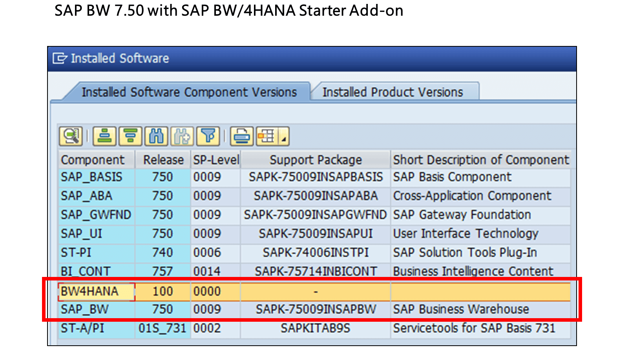Image resolution: width=628 pixels, height=350 pixels.
Task: Click release 750 in the SAP_BW row
Action: (163, 310)
